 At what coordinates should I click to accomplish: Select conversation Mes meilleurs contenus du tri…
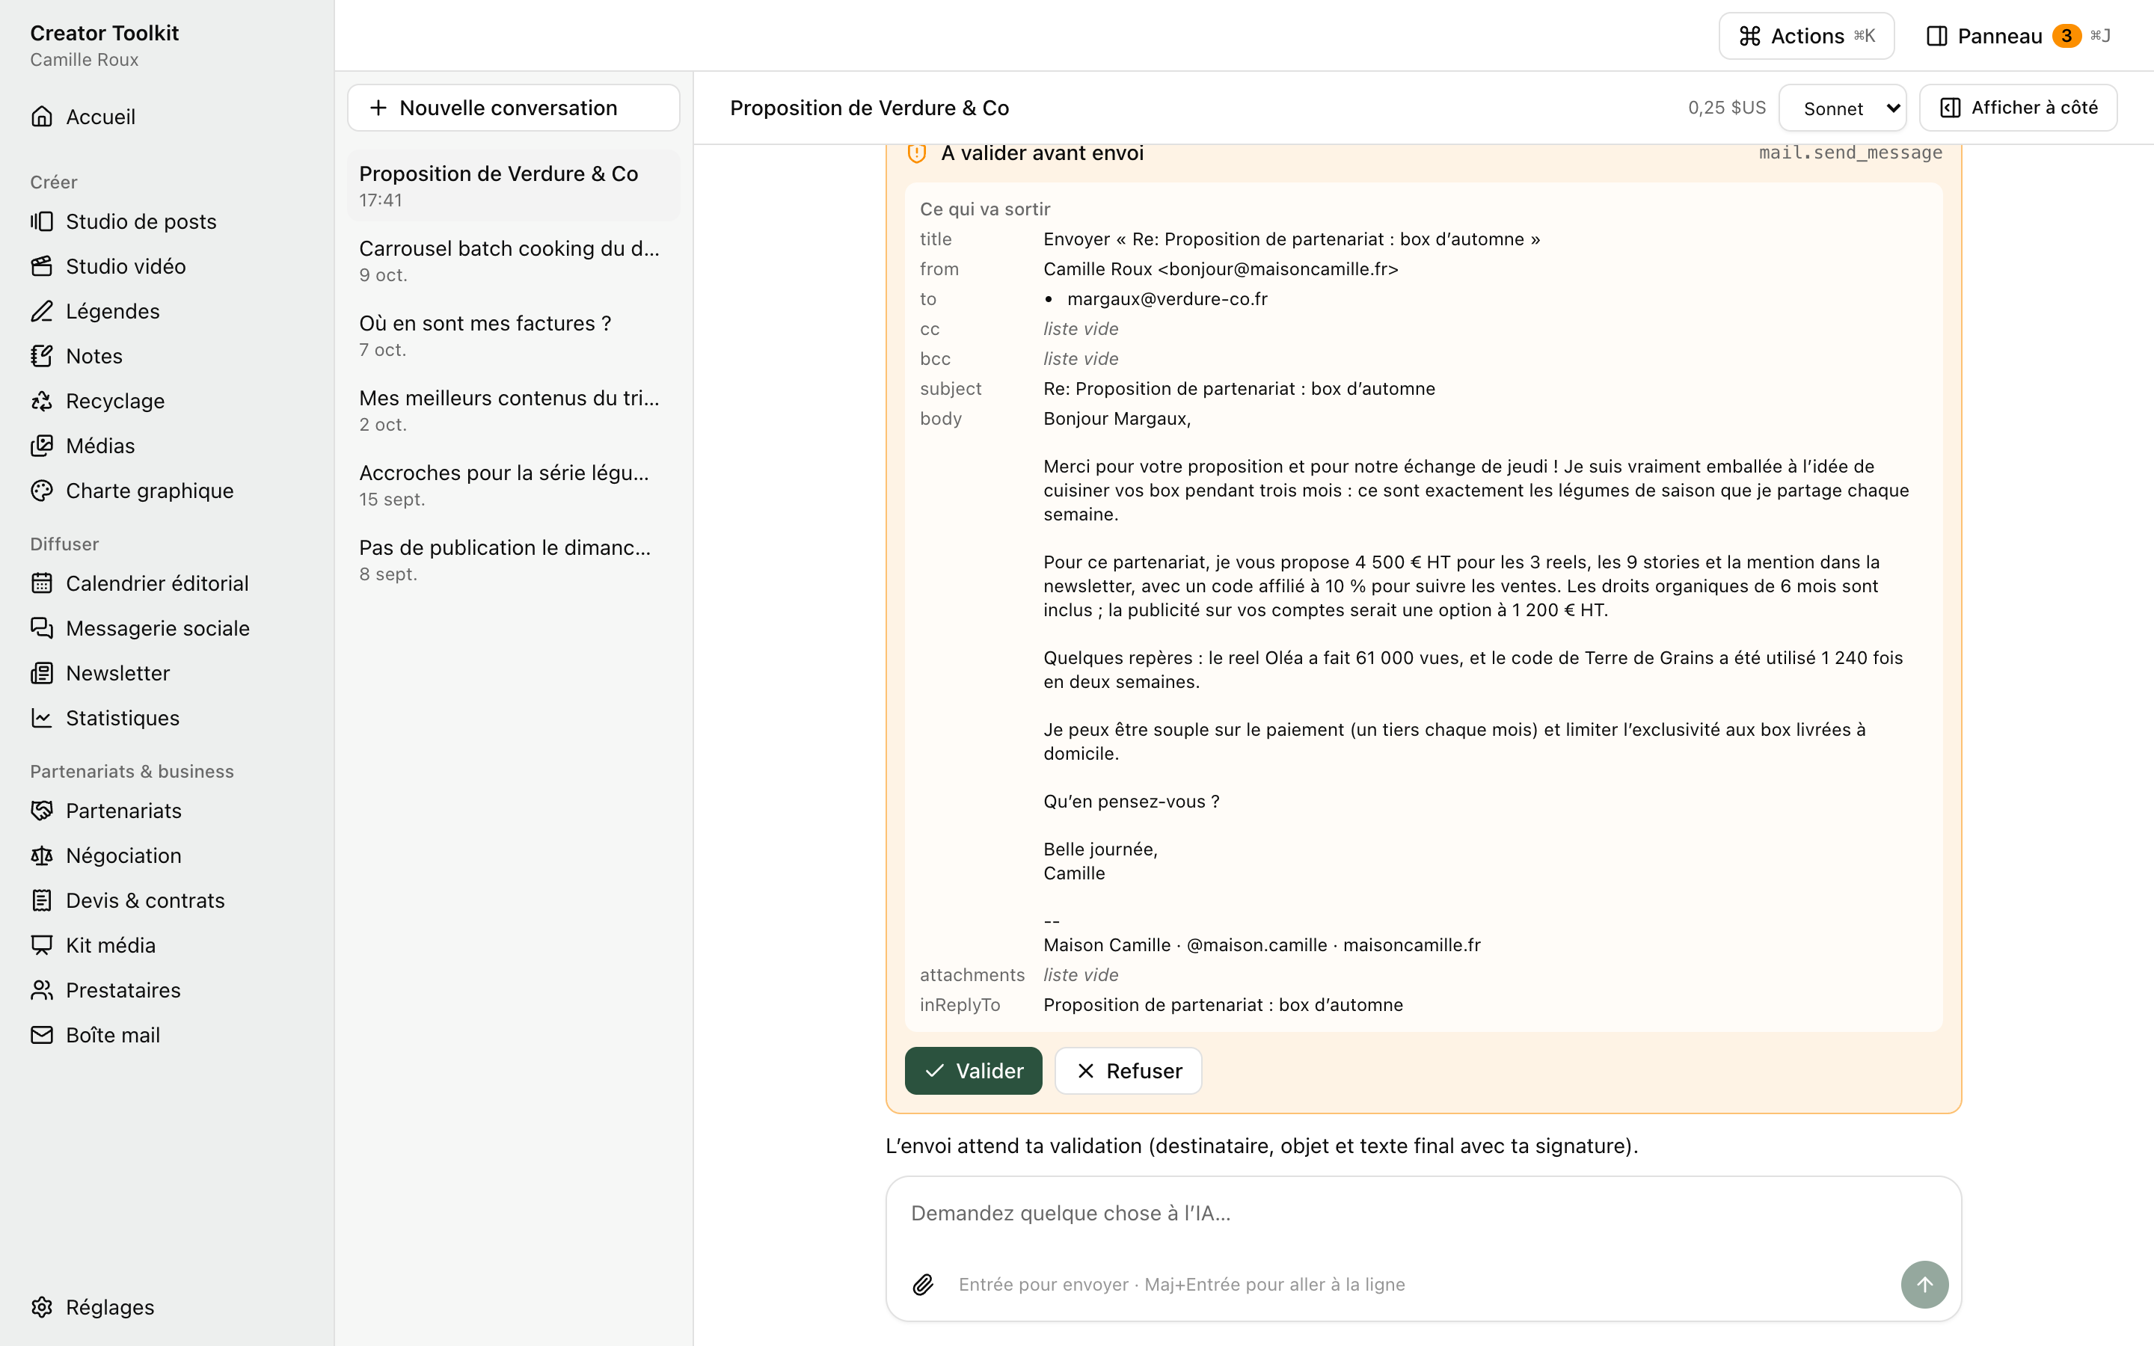514,411
